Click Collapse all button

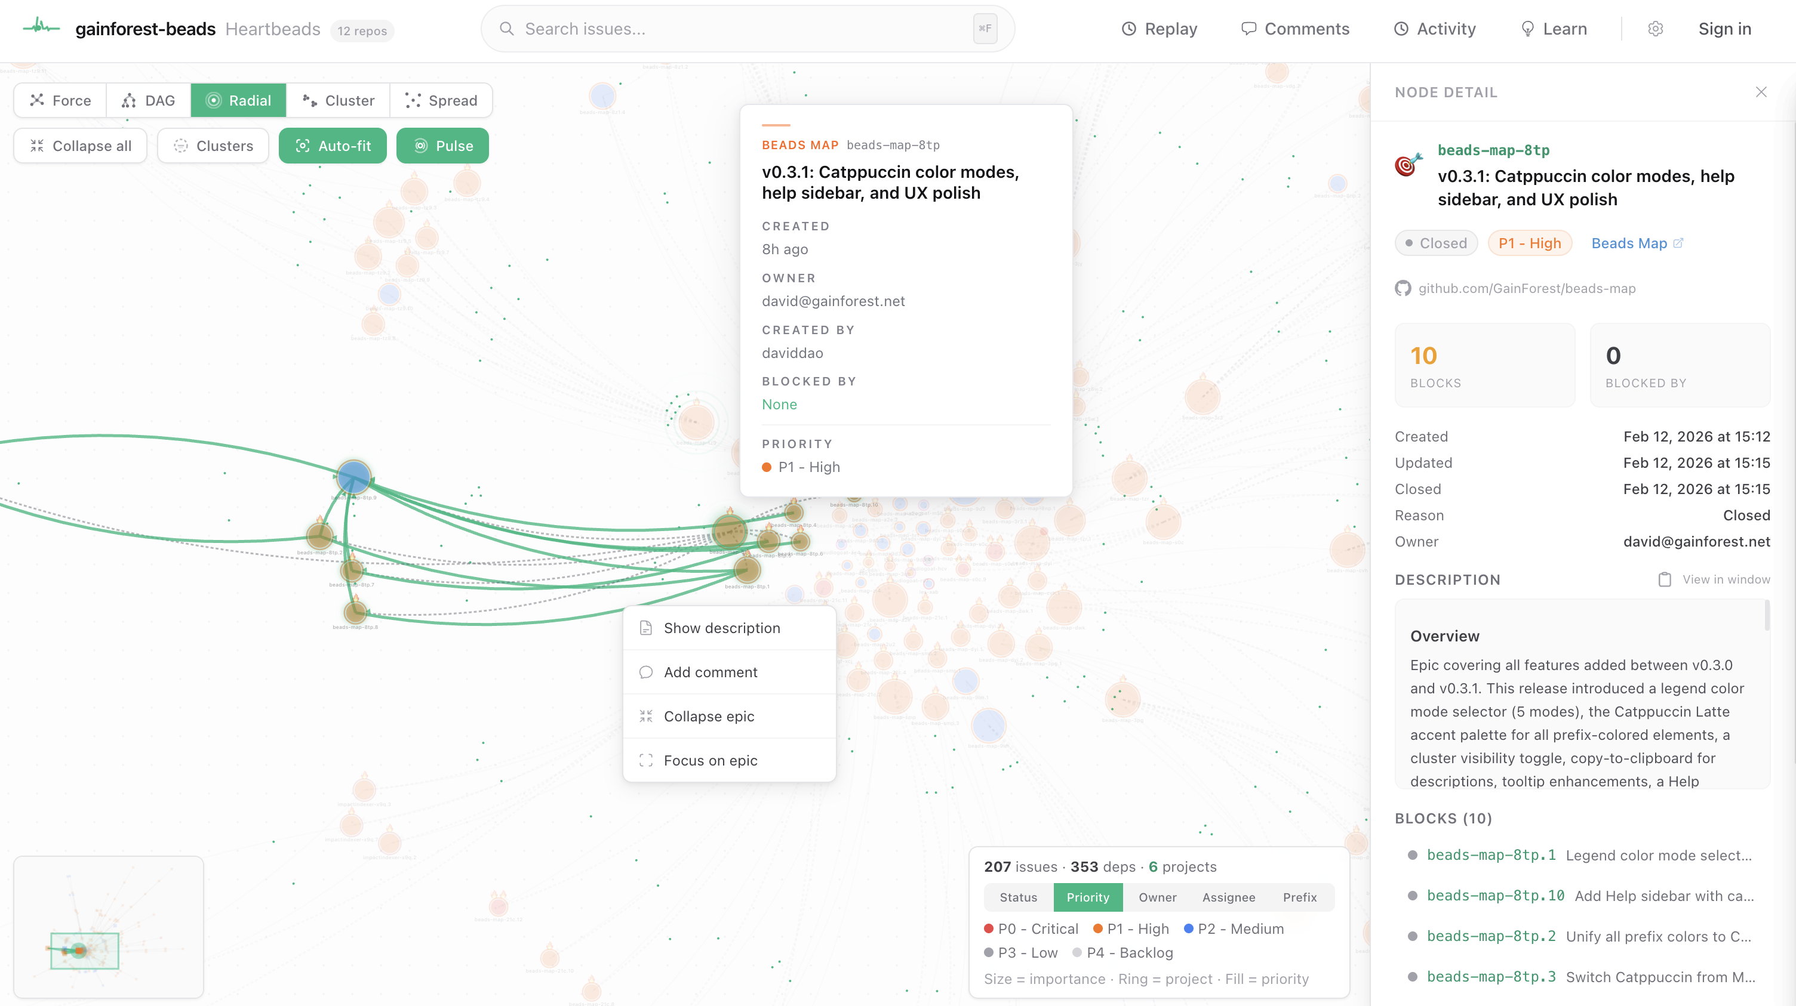80,146
